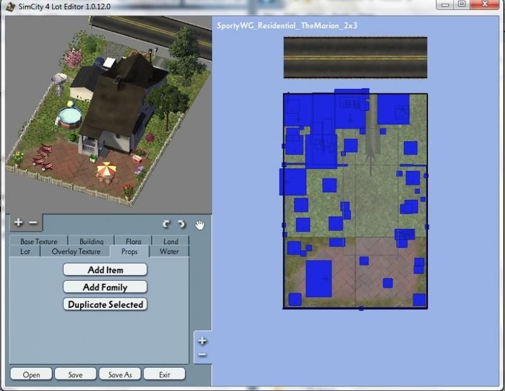Click the lot name SportyWG_Residential_TheMarion_2x3

pos(287,26)
